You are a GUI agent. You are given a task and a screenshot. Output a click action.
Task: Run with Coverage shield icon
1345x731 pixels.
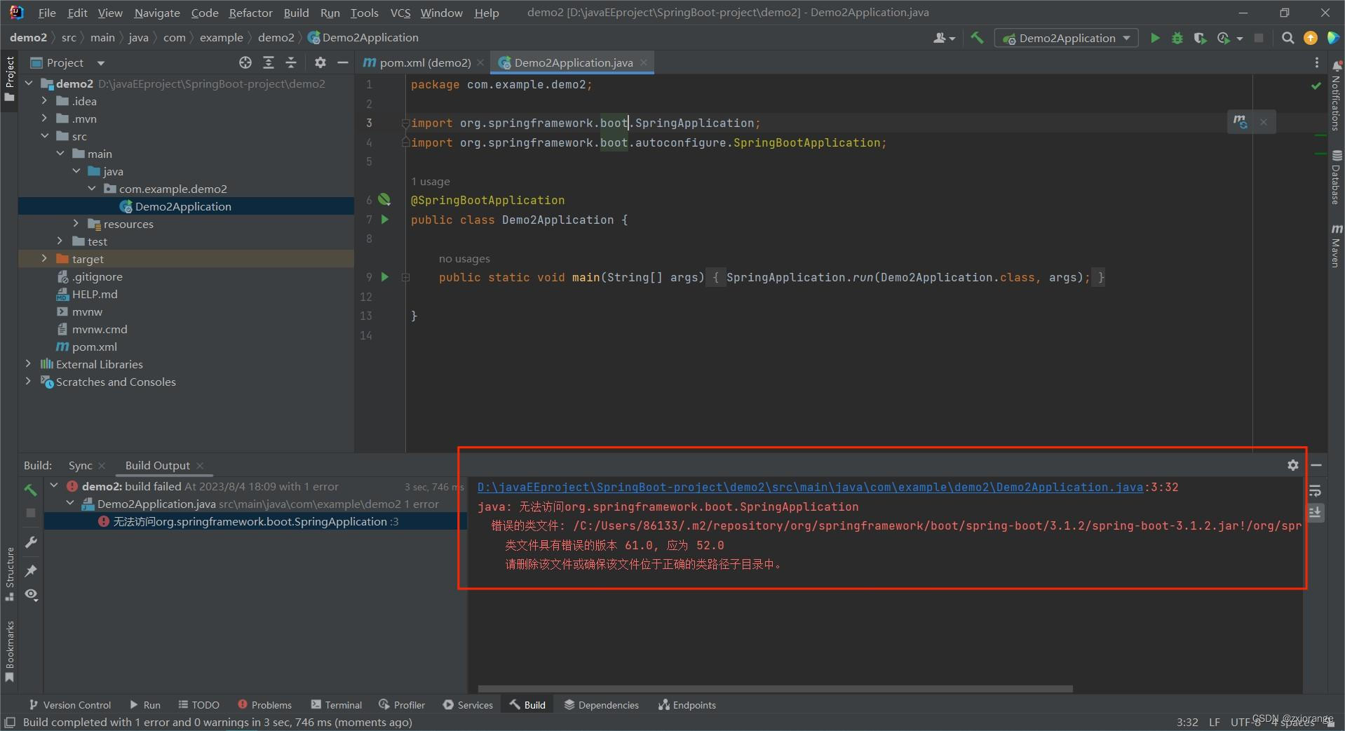1200,38
